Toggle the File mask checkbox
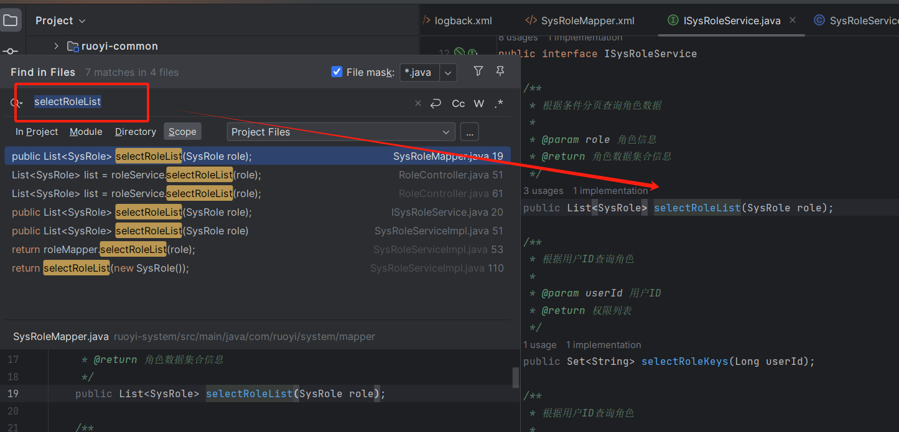 click(x=337, y=72)
